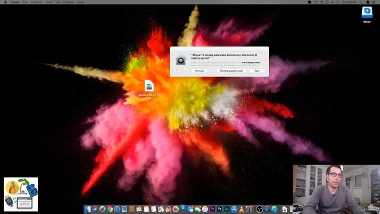The image size is (380, 214).
Task: Launch VLC cone icon in the Dock
Action: coord(241,209)
